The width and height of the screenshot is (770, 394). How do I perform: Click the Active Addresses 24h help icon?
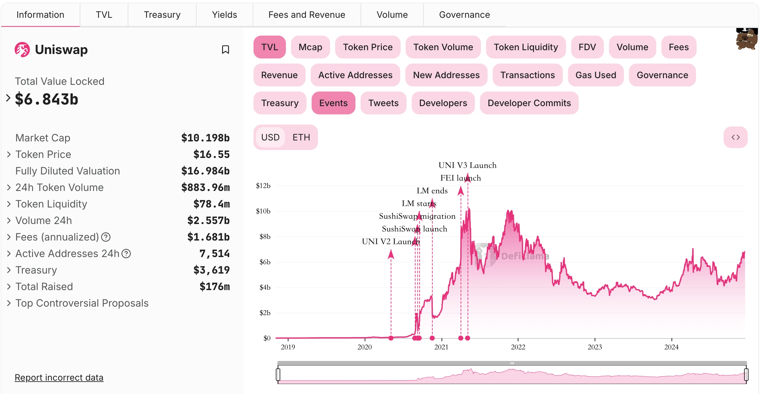[x=126, y=254]
